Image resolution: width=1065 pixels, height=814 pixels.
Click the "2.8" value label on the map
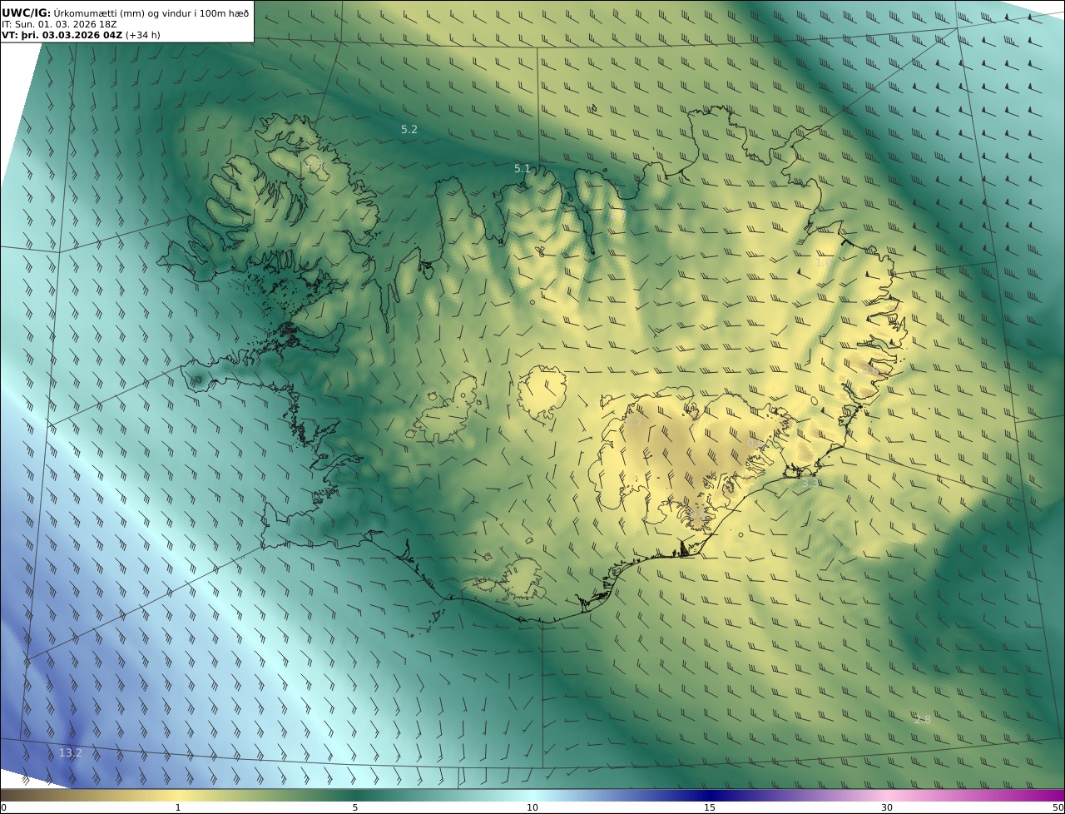click(x=923, y=720)
